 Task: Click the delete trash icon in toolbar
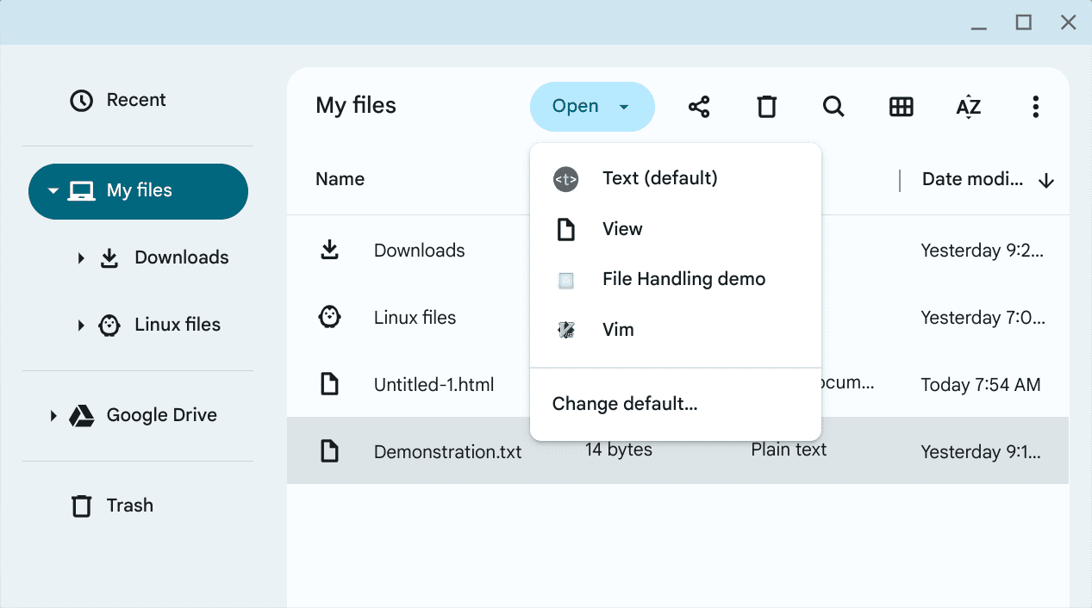(766, 106)
